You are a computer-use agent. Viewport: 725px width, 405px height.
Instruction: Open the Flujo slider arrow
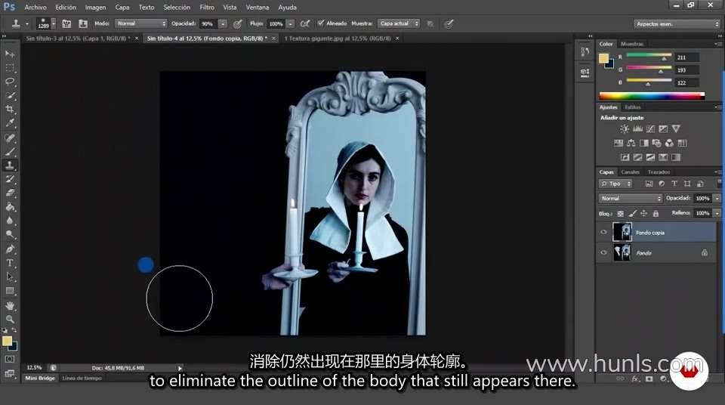coord(290,23)
